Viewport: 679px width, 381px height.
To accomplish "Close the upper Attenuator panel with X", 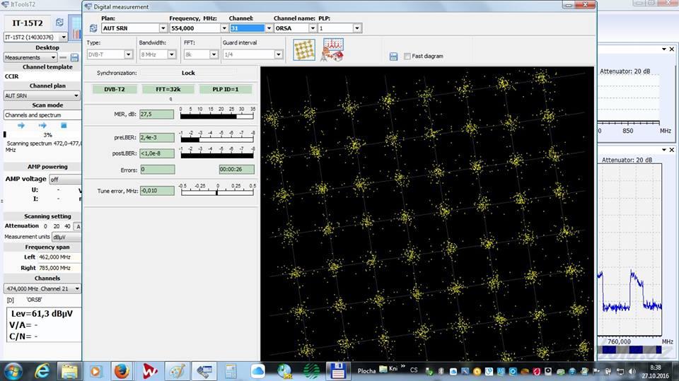I will click(x=672, y=49).
